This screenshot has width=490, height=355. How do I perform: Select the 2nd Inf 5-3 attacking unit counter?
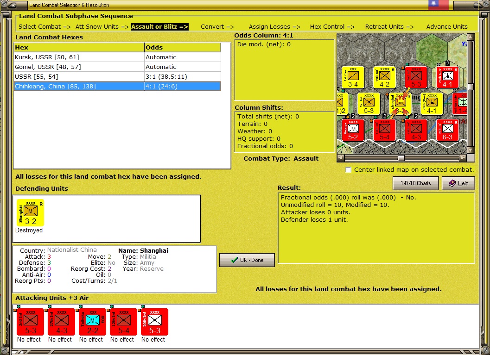(30, 322)
